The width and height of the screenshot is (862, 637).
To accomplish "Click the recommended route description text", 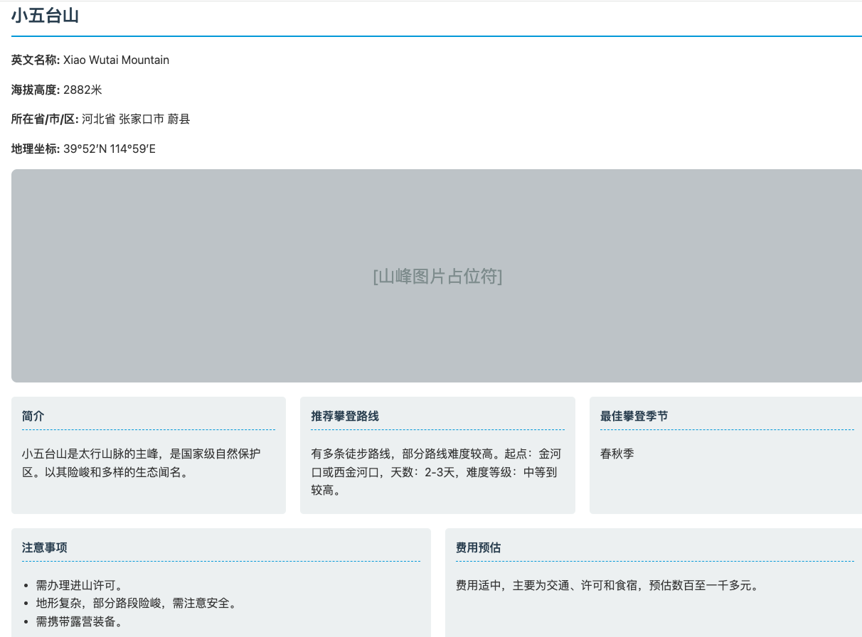I will [436, 471].
